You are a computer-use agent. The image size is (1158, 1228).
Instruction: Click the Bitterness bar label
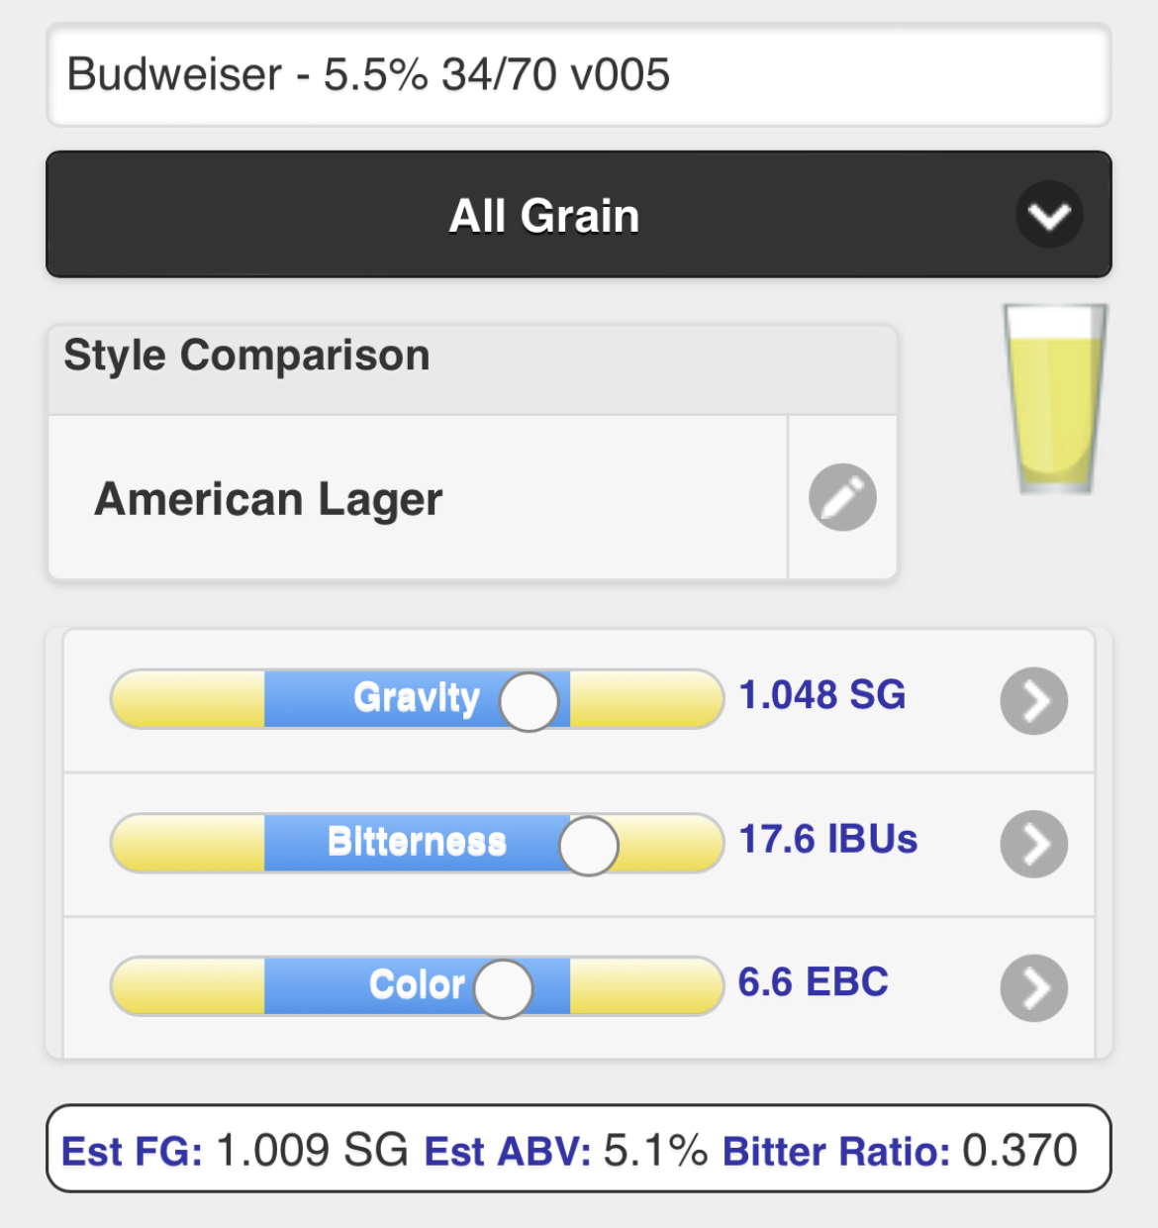[x=417, y=842]
